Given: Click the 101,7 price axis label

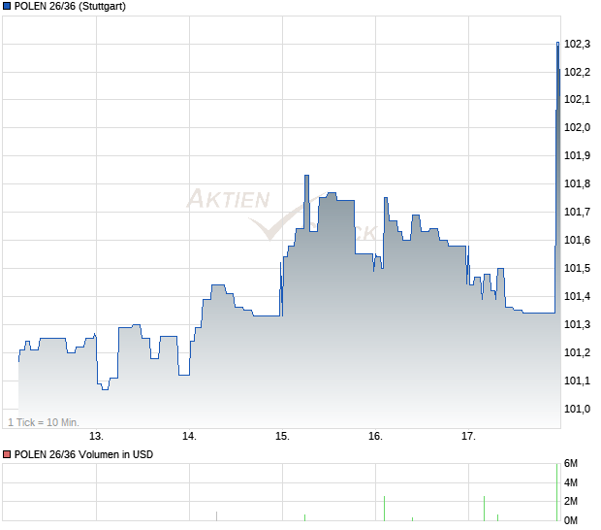Looking at the screenshot, I should pyautogui.click(x=577, y=212).
